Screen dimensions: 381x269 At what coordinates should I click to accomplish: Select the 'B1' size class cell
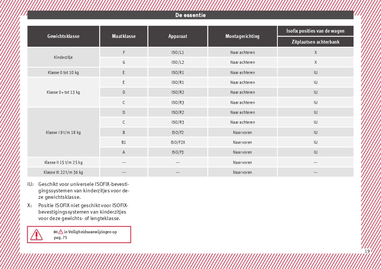tap(124, 142)
